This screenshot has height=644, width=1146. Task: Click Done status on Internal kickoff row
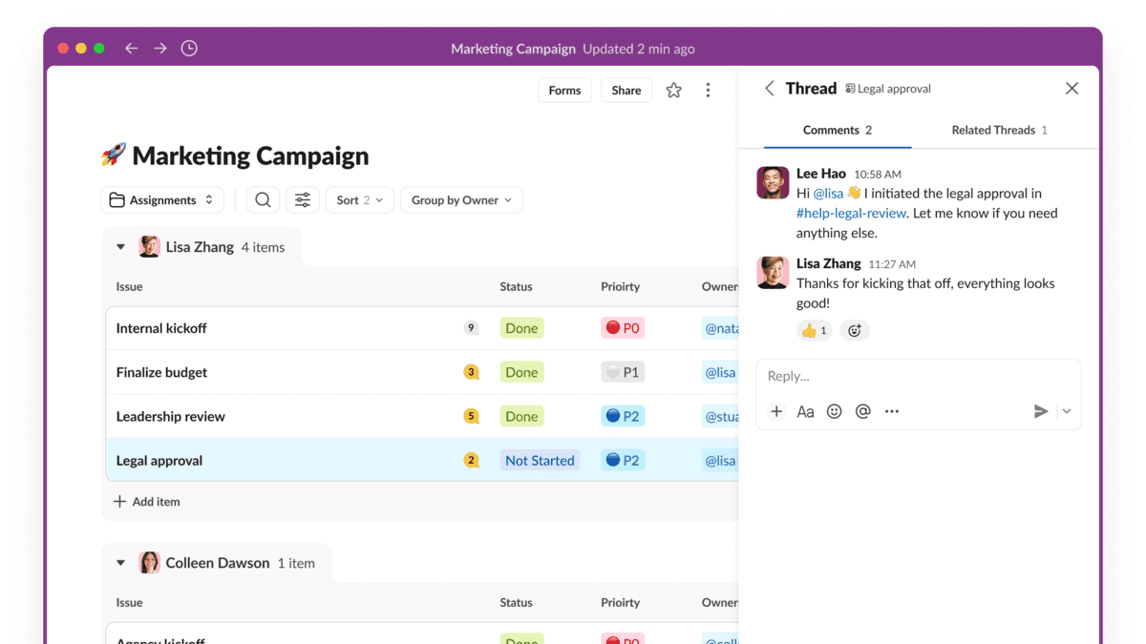[x=521, y=327]
